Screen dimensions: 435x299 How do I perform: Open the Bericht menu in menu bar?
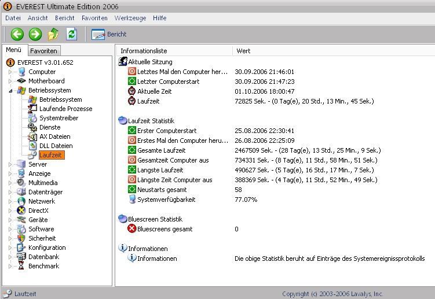click(x=65, y=18)
